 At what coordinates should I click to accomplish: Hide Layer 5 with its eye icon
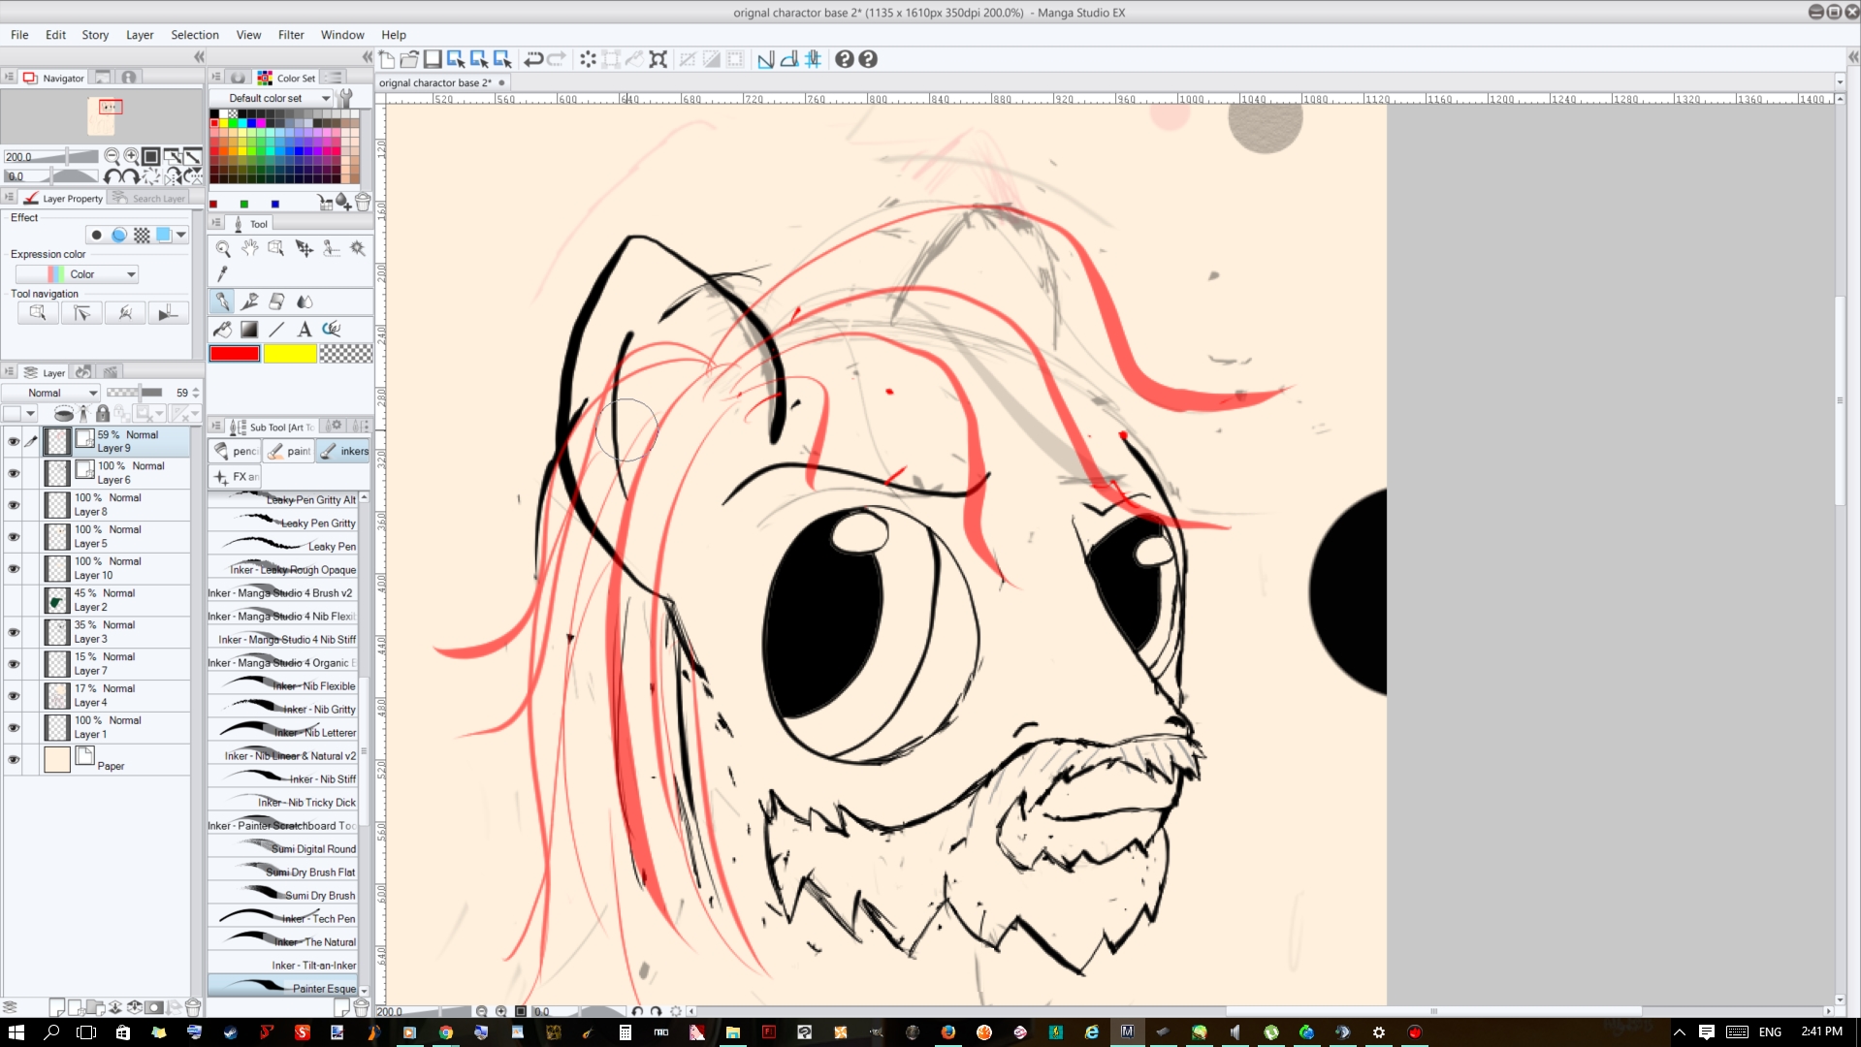14,536
